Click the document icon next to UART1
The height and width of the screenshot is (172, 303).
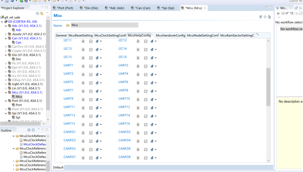pos(83,66)
